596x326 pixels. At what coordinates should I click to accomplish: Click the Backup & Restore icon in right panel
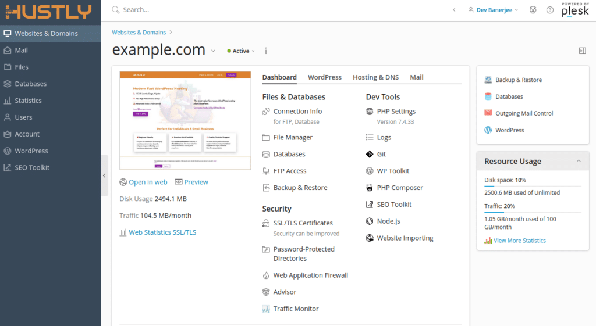(x=488, y=80)
